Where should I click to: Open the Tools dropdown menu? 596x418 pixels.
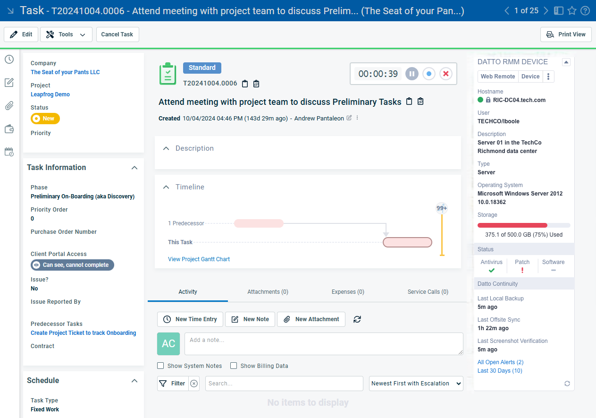click(x=66, y=34)
